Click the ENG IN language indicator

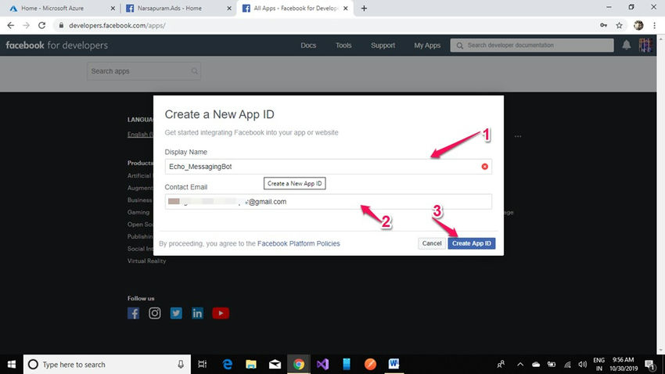tap(598, 365)
